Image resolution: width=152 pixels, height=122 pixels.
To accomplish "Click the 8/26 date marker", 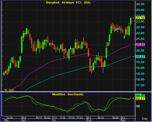I will 116,118.
